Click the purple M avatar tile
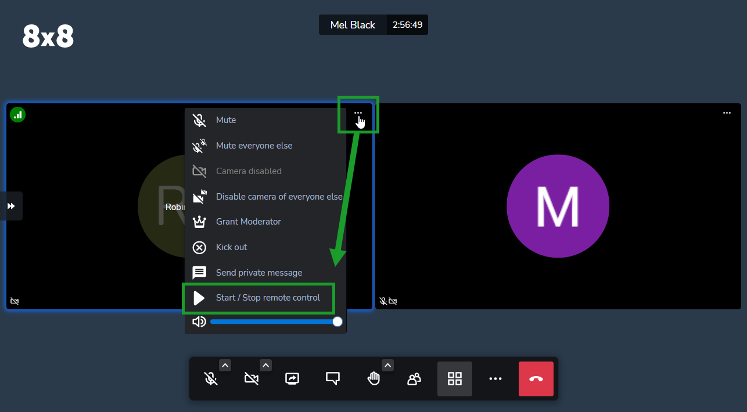747x412 pixels. [558, 206]
